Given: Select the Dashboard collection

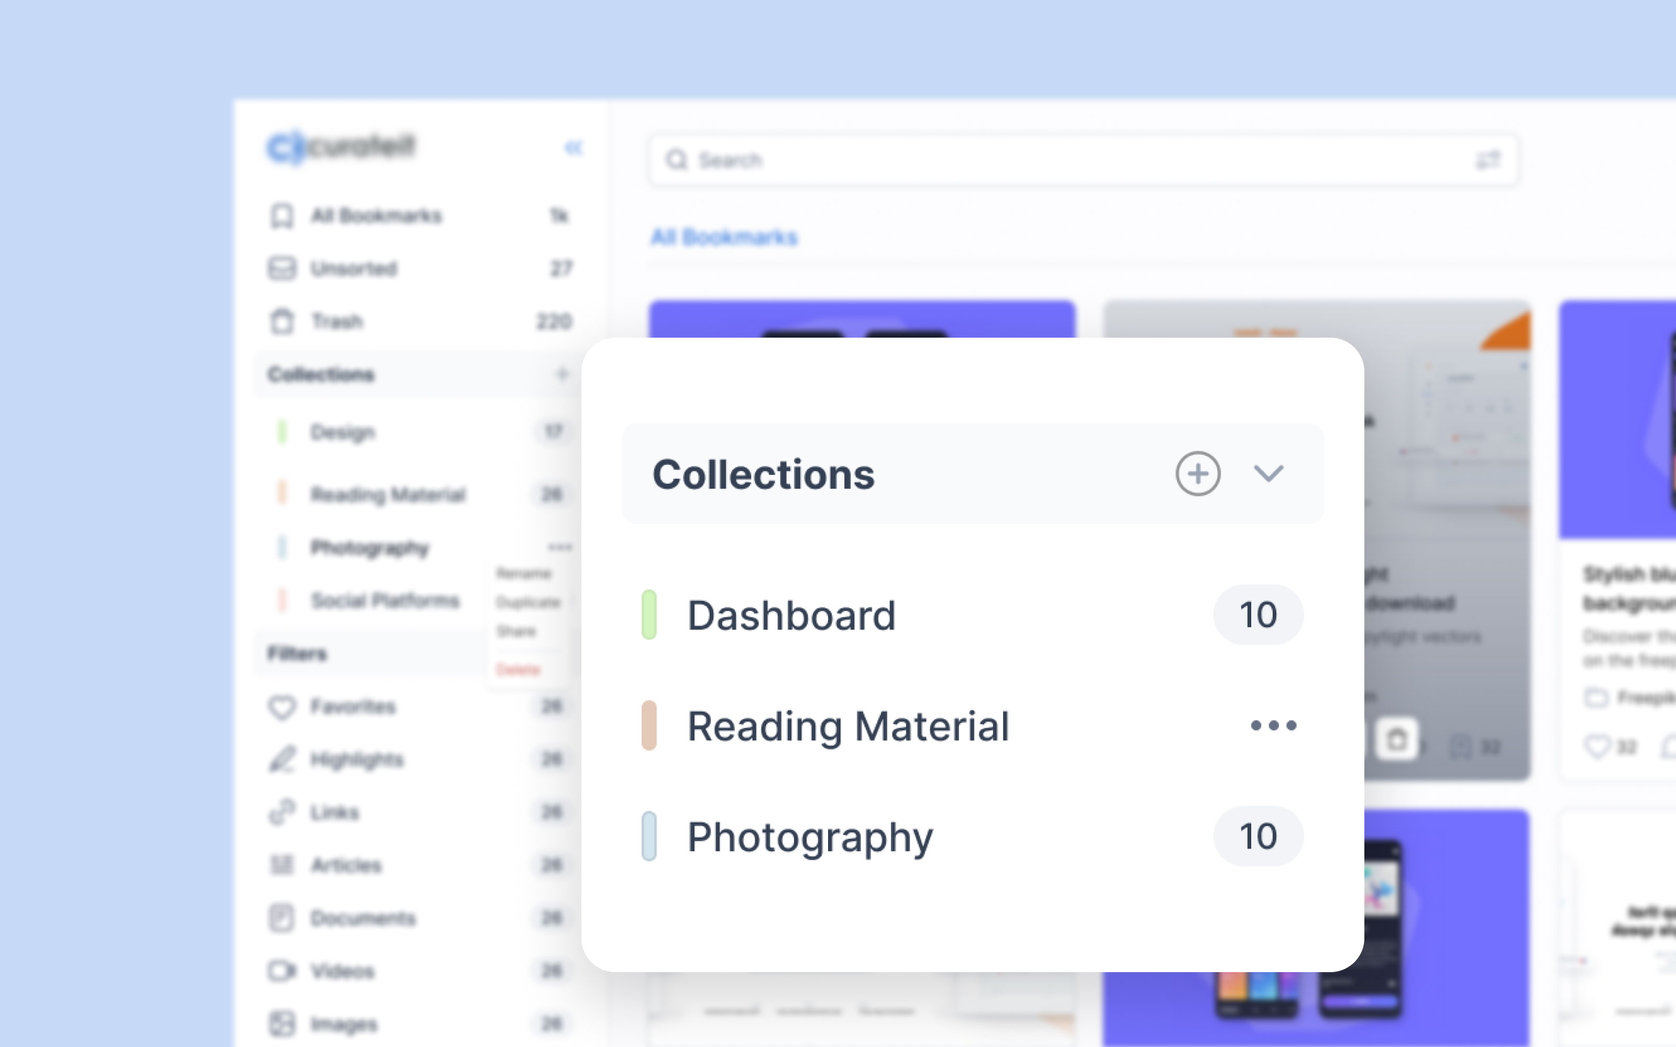Looking at the screenshot, I should pos(791,615).
